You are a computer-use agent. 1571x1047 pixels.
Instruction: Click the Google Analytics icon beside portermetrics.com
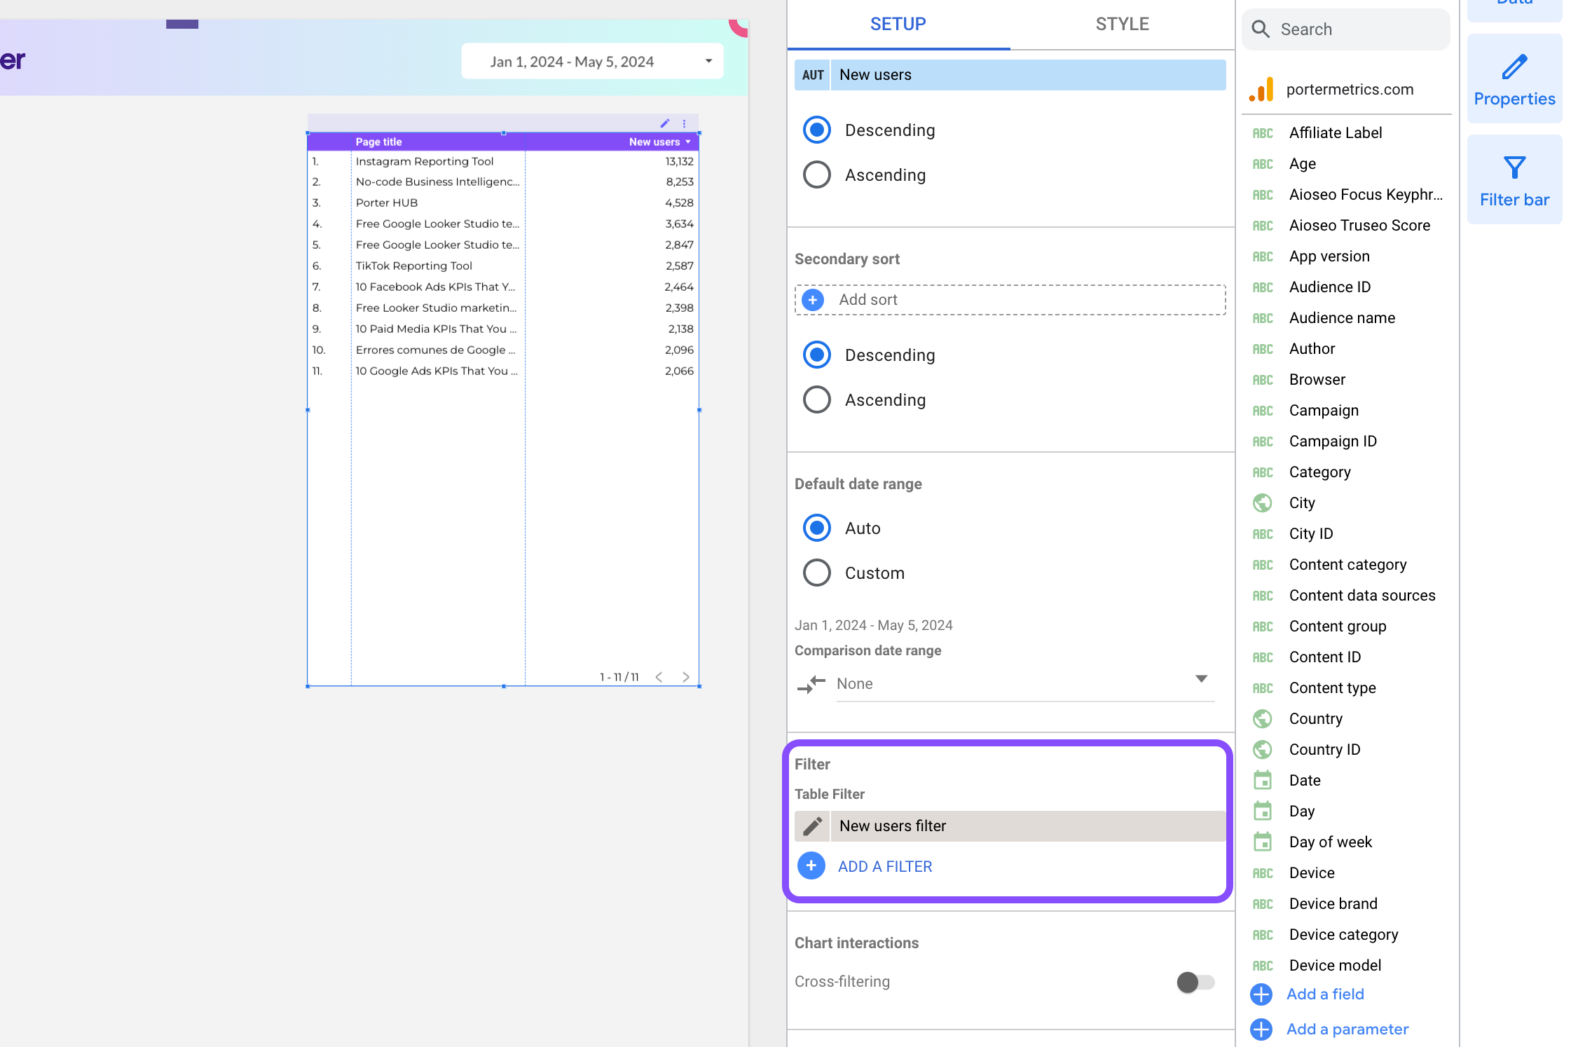(x=1261, y=90)
